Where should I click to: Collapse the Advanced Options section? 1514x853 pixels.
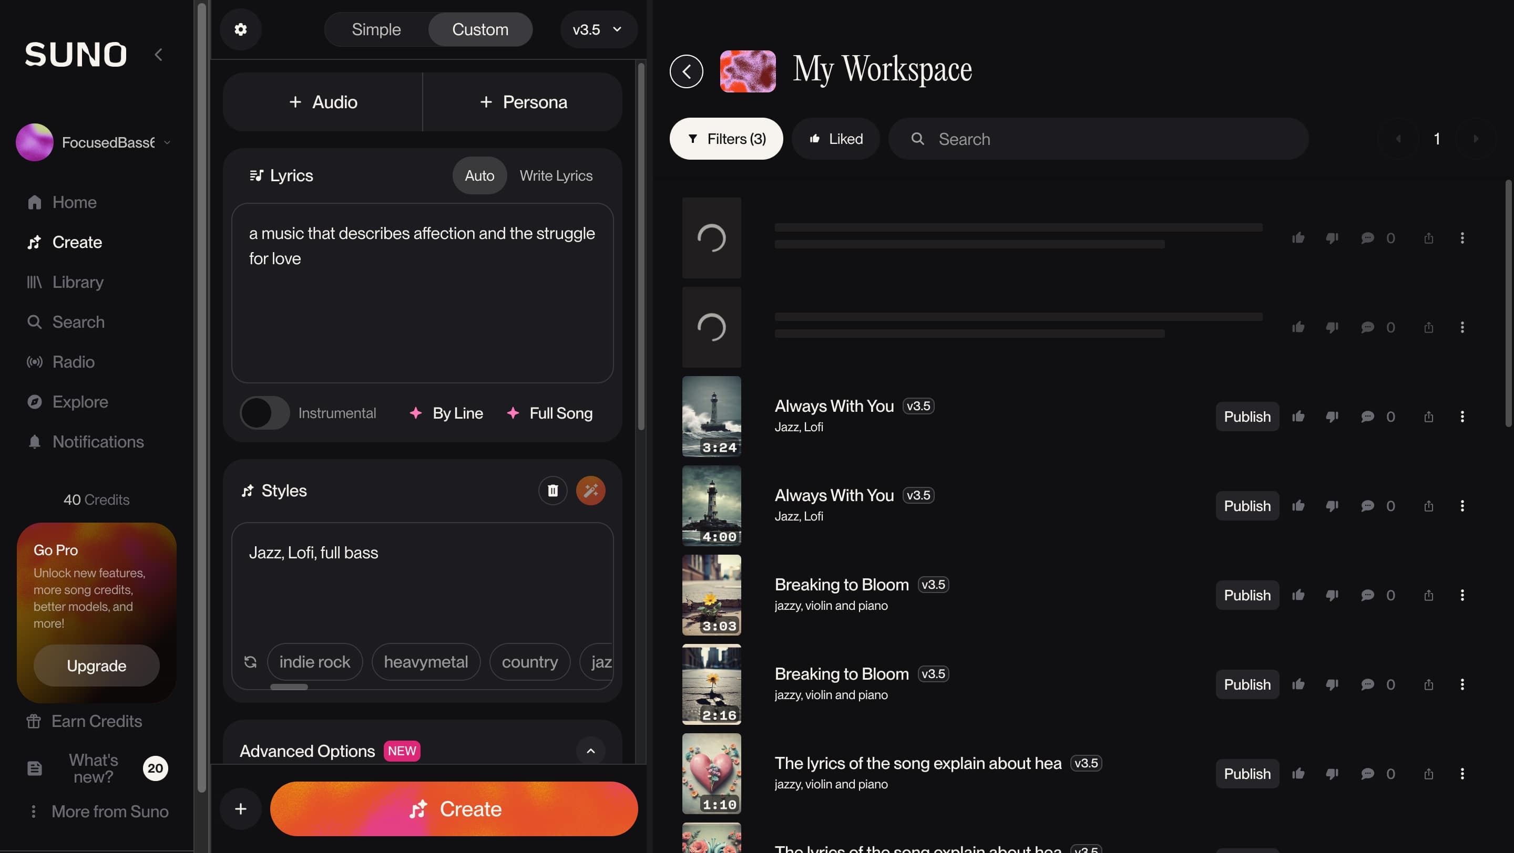tap(590, 751)
